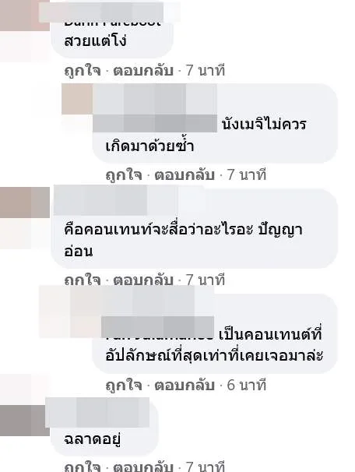The width and height of the screenshot is (355, 472).
Task: Like the "นังเมจิไม่ควรเกิดมาด้วยซ้ำ" reply
Action: (124, 175)
